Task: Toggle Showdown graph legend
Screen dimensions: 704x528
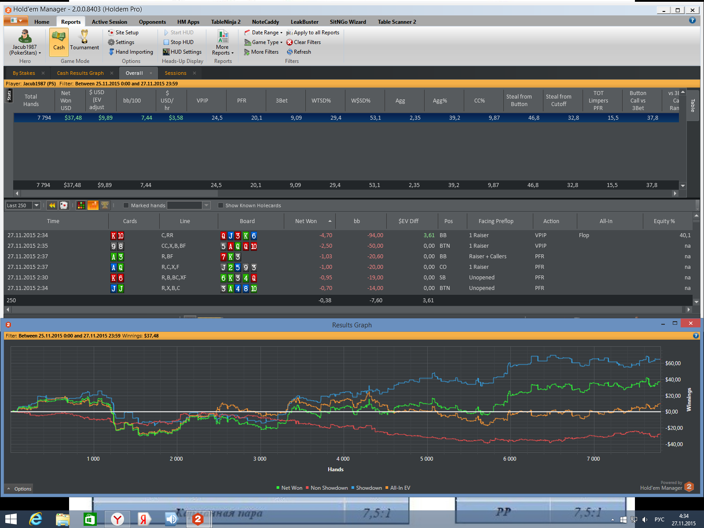Action: pos(367,488)
